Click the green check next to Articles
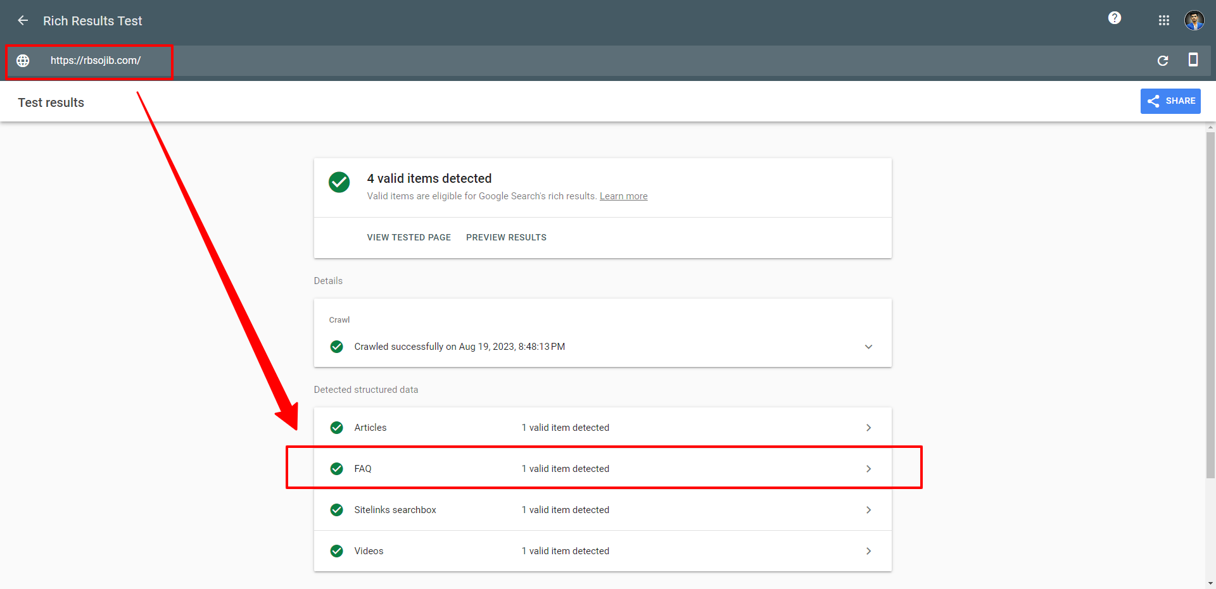This screenshot has width=1216, height=589. tap(337, 428)
